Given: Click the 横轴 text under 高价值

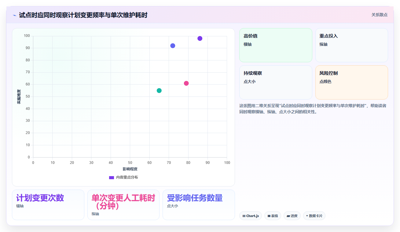Looking at the screenshot, I should click(248, 44).
